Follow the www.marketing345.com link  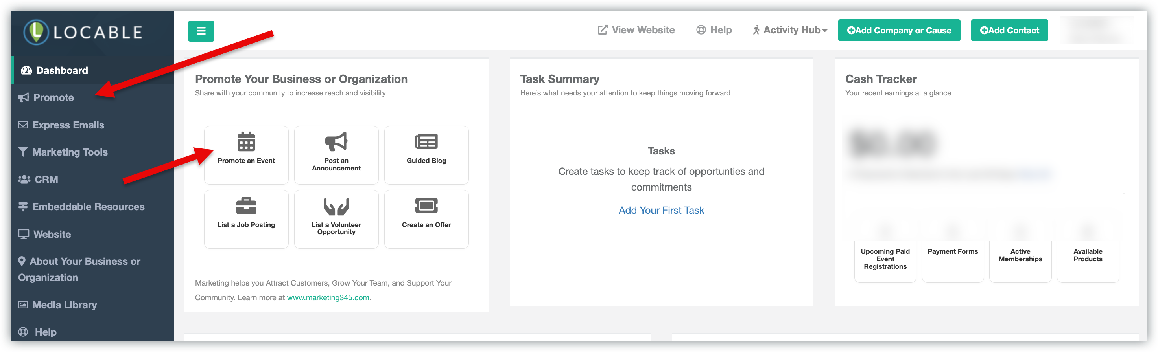tap(328, 297)
